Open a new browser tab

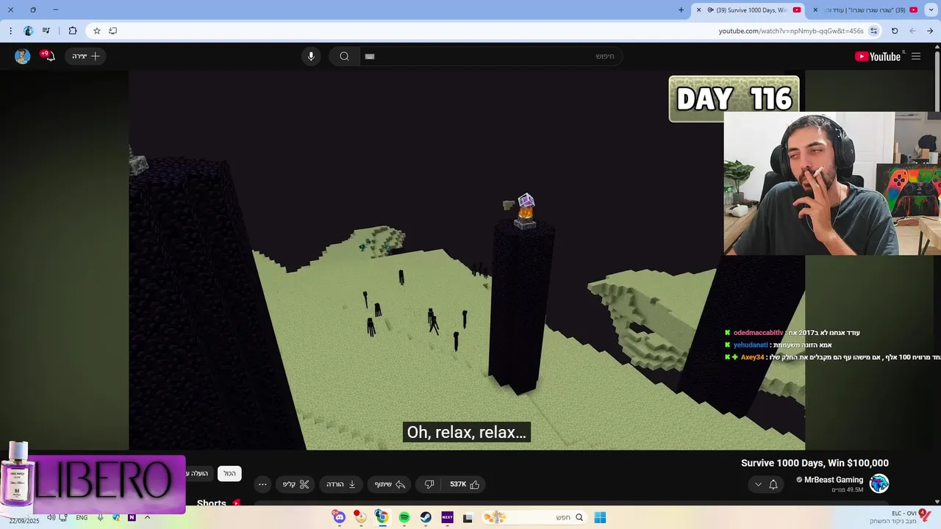coord(681,10)
